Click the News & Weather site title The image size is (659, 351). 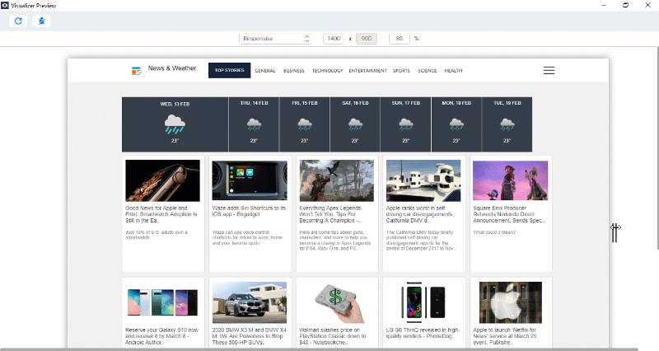pyautogui.click(x=172, y=68)
